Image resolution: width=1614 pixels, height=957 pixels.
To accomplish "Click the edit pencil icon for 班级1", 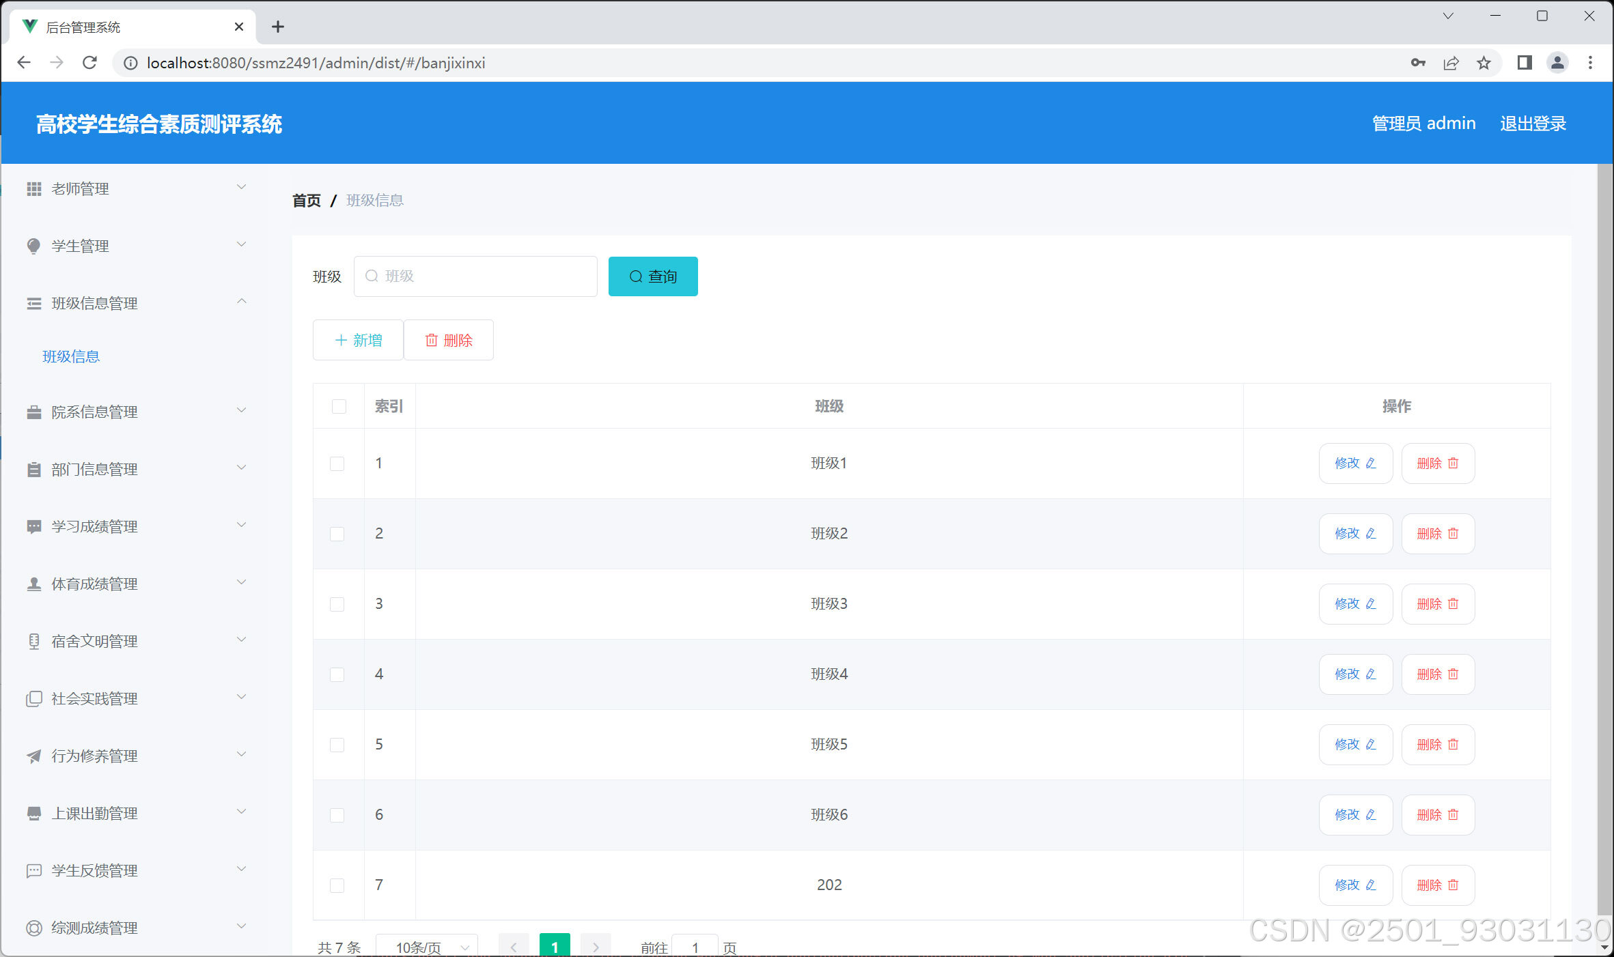I will [x=1372, y=463].
